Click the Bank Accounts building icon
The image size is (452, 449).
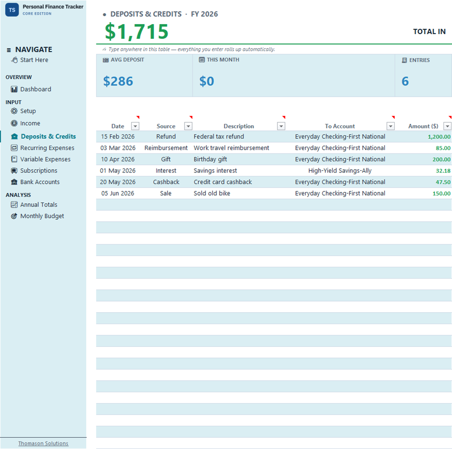14,182
